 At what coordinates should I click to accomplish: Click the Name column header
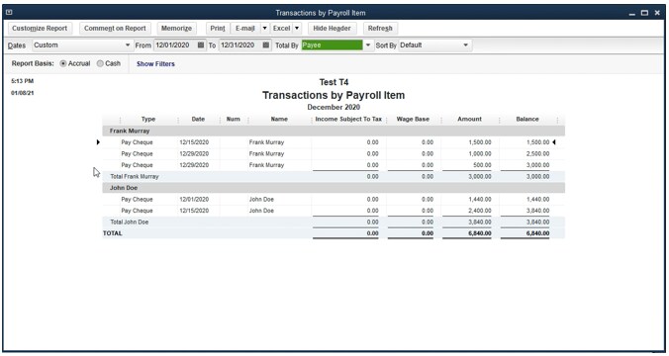click(279, 120)
